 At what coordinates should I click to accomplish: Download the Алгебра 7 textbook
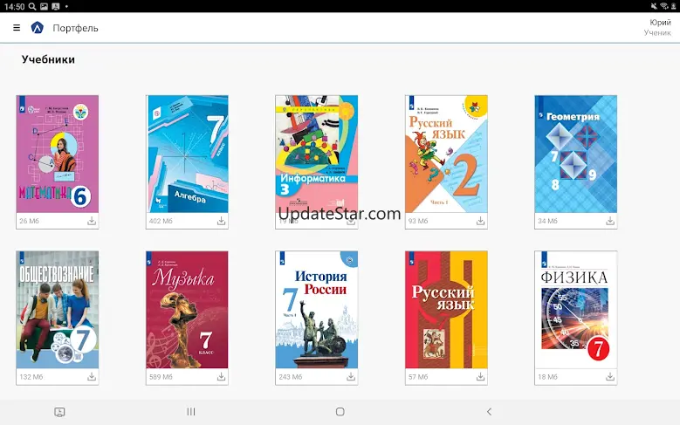[221, 221]
